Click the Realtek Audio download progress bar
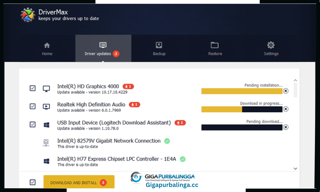The width and height of the screenshot is (320, 192). click(242, 109)
